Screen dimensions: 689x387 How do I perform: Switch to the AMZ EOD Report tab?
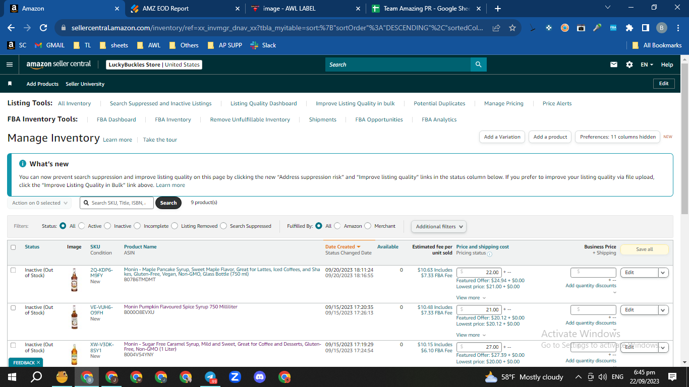pos(185,9)
